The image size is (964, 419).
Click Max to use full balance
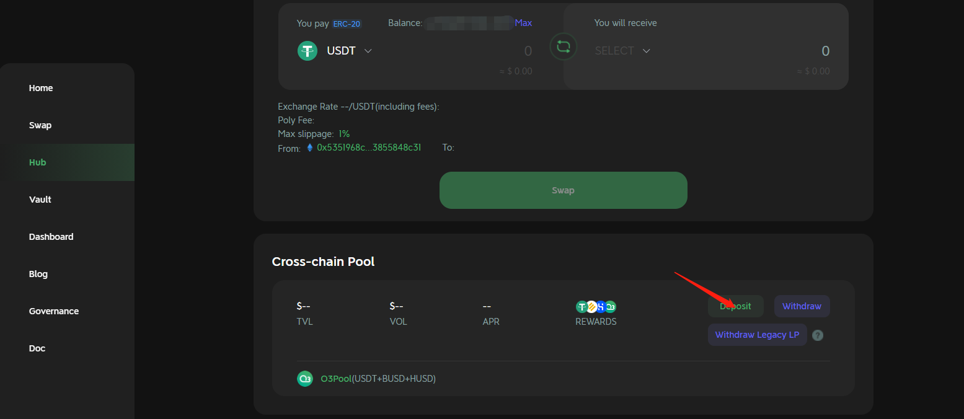(x=523, y=23)
